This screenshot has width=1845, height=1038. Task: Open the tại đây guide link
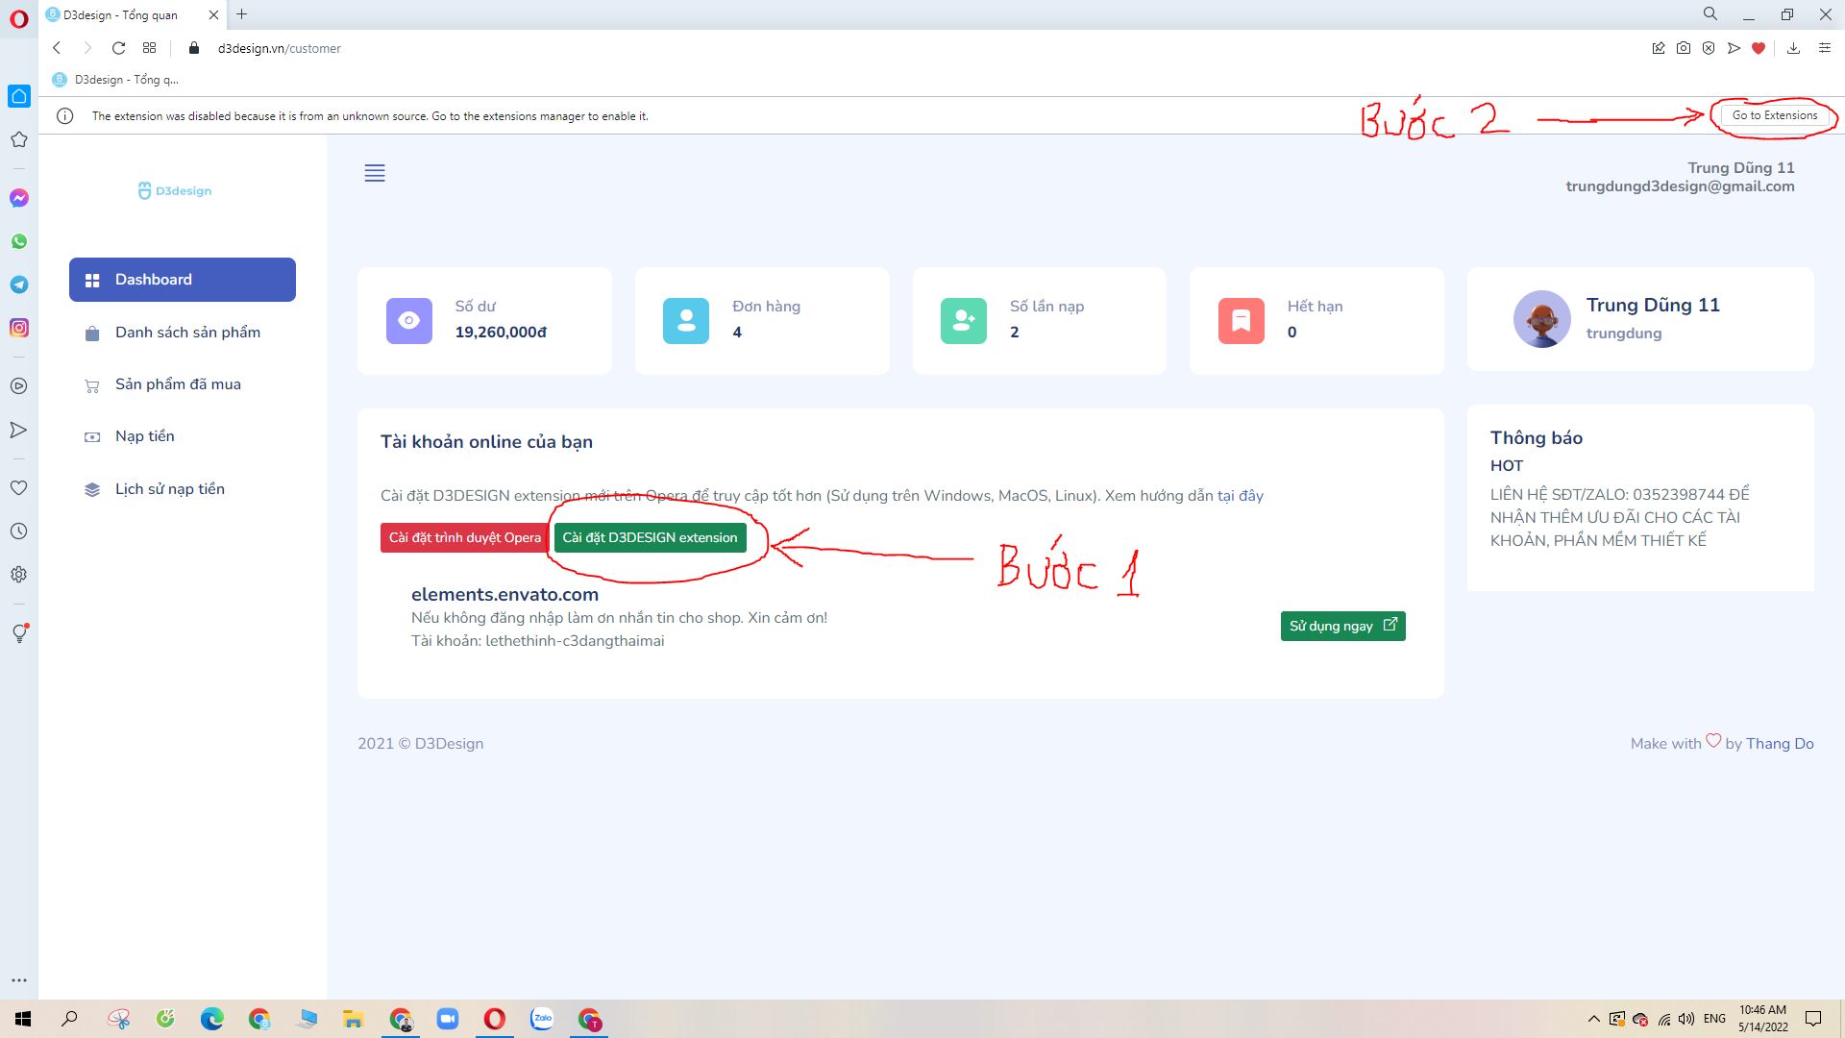tap(1240, 496)
